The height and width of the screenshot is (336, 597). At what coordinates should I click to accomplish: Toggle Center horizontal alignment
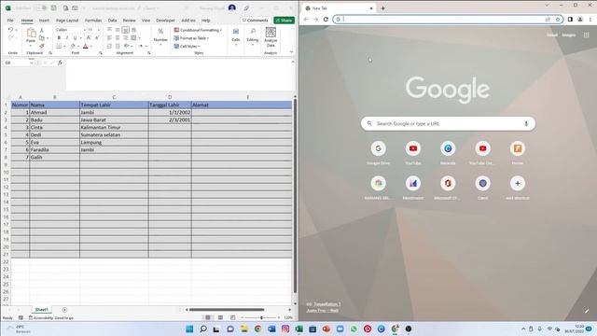(x=118, y=37)
